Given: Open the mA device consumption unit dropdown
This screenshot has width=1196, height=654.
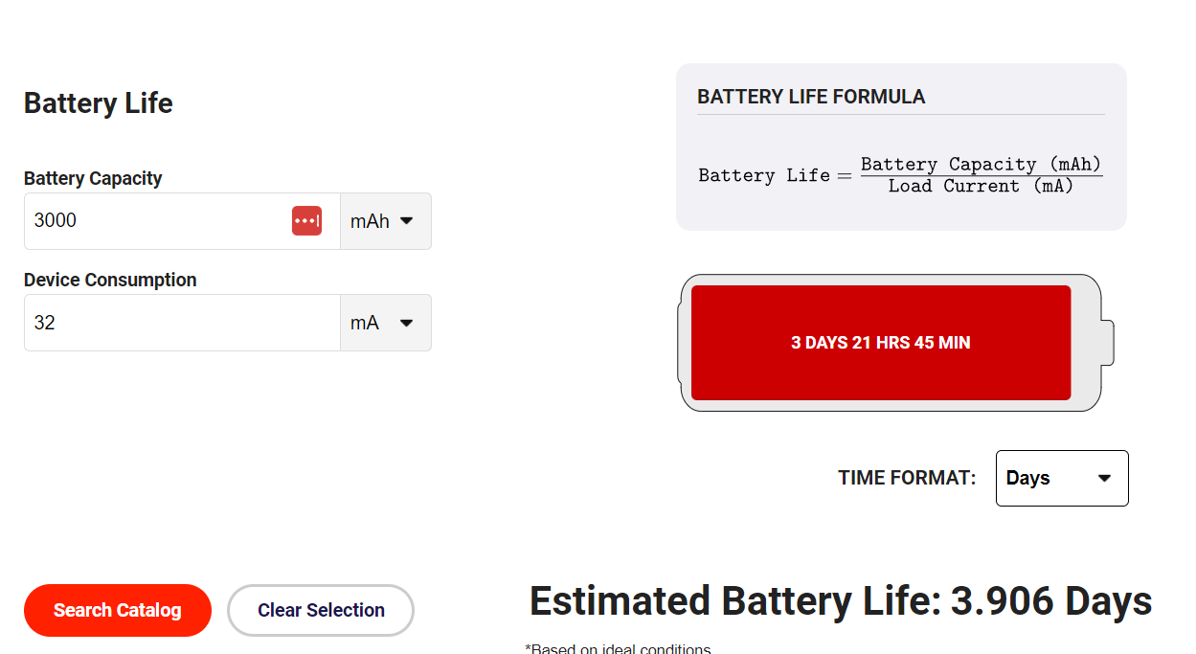Looking at the screenshot, I should pyautogui.click(x=386, y=323).
